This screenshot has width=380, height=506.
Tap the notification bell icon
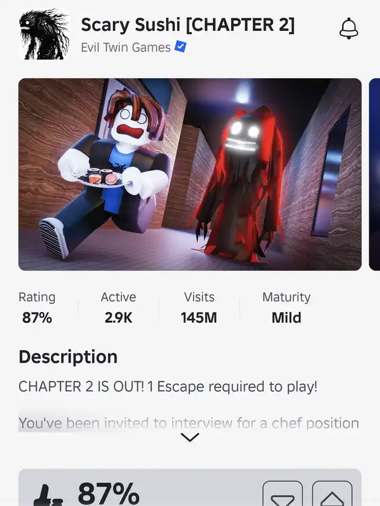tap(349, 28)
